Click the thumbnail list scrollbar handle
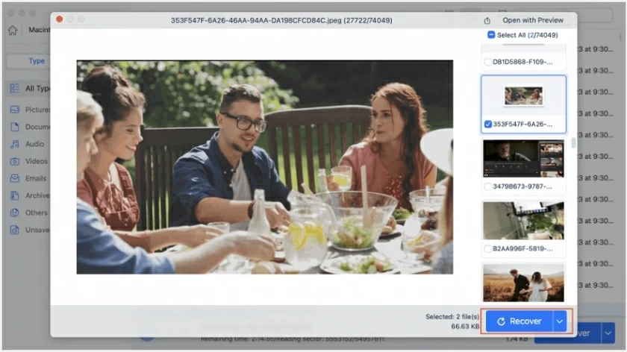Viewport: 627px width, 352px height. click(573, 143)
